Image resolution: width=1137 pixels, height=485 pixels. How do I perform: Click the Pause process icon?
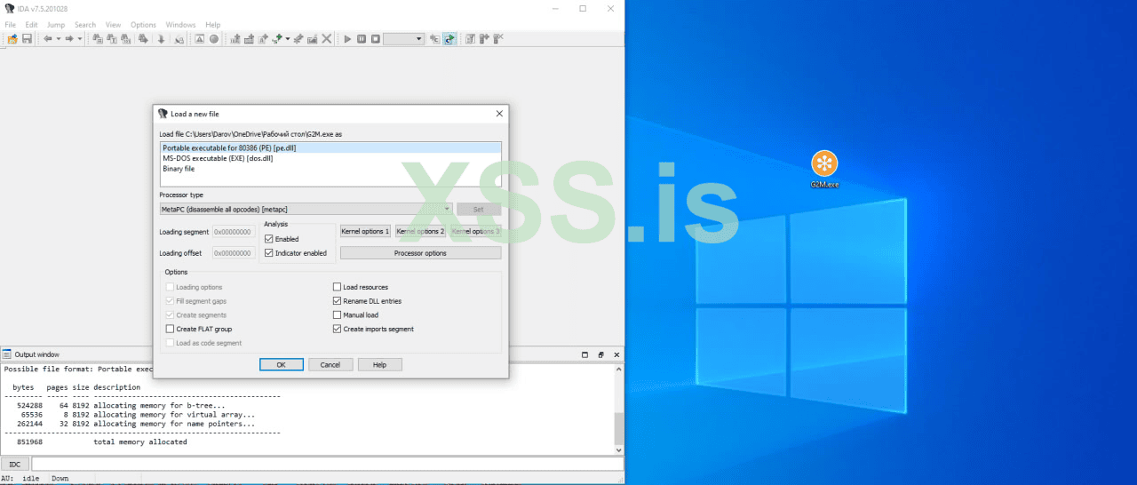pyautogui.click(x=362, y=39)
